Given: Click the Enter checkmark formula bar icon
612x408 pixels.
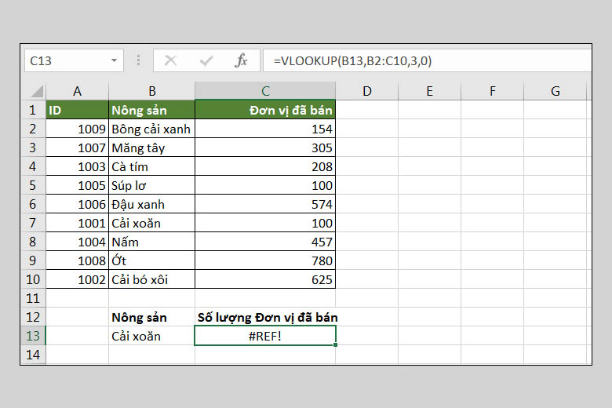Looking at the screenshot, I should point(206,60).
